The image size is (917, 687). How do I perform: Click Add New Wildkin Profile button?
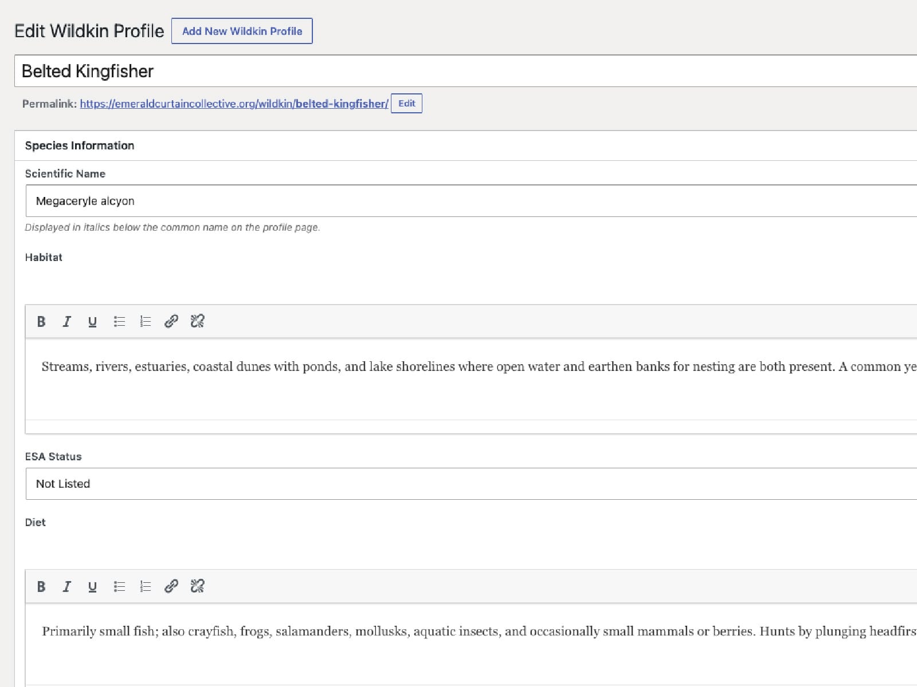click(x=242, y=31)
